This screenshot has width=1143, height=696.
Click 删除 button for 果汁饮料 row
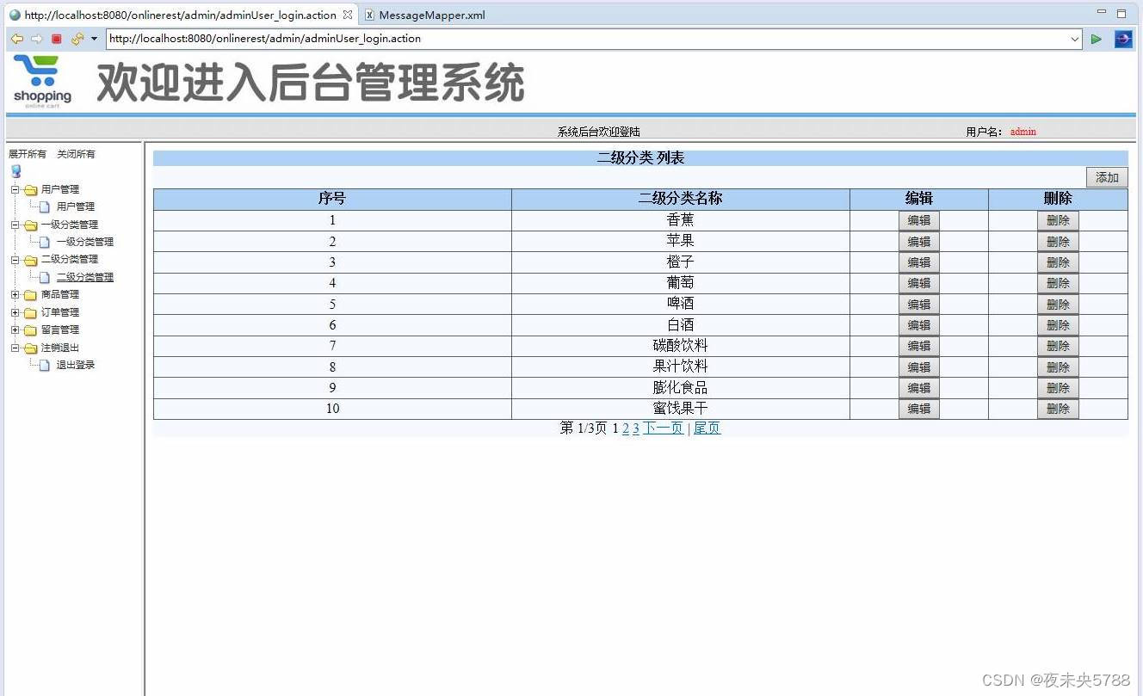coord(1058,367)
